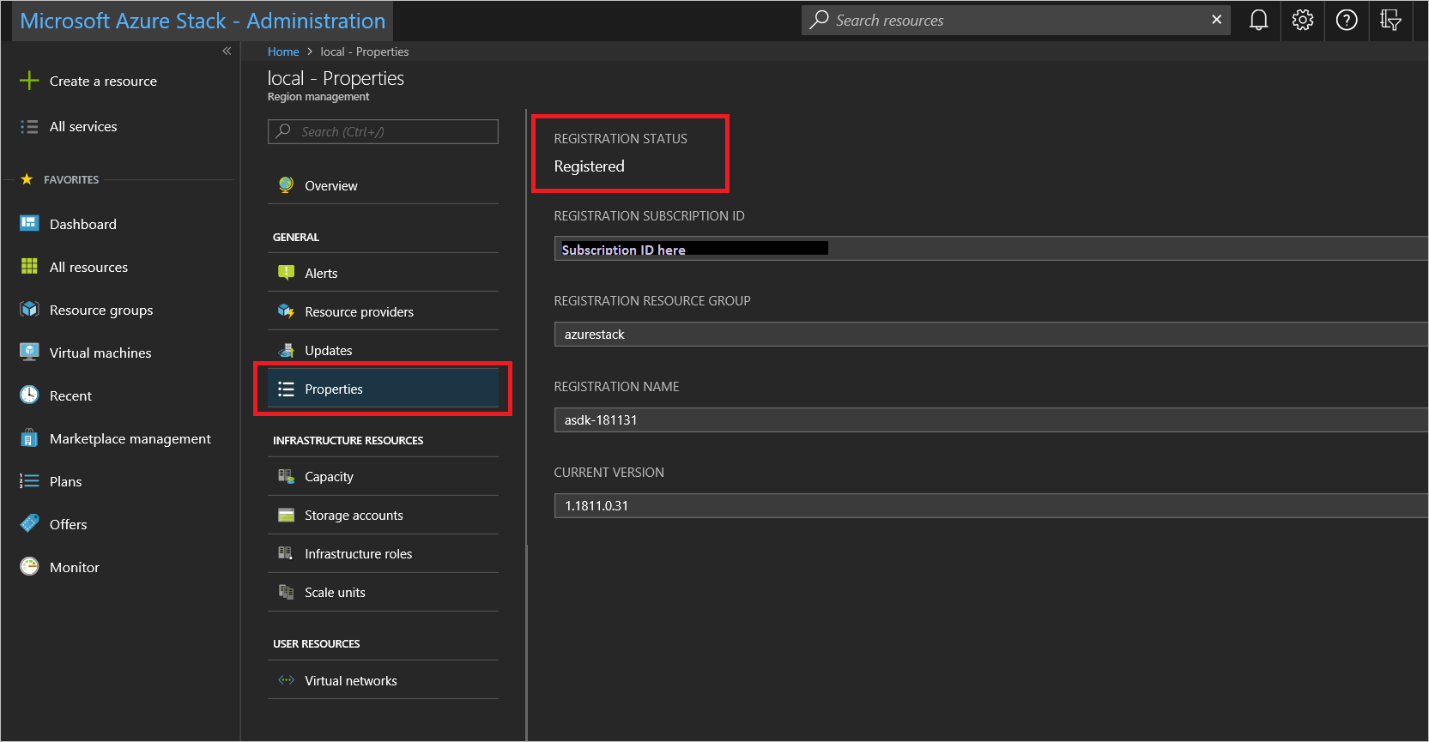The image size is (1429, 742).
Task: Click the asdk-181131 registration name field
Action: click(991, 420)
